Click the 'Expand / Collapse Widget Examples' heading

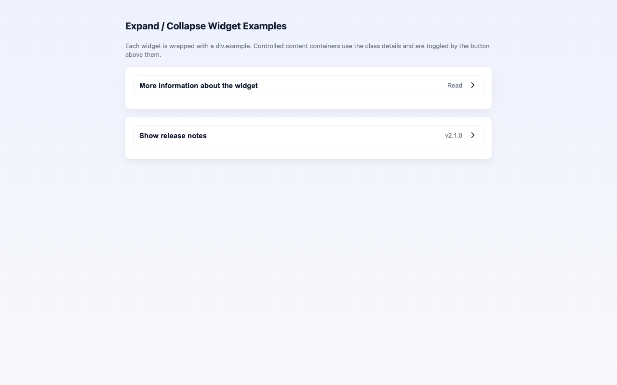tap(206, 26)
